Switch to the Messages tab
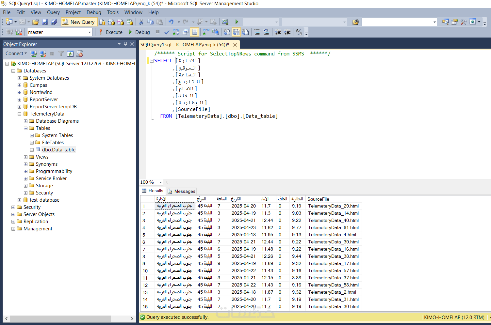 point(181,191)
